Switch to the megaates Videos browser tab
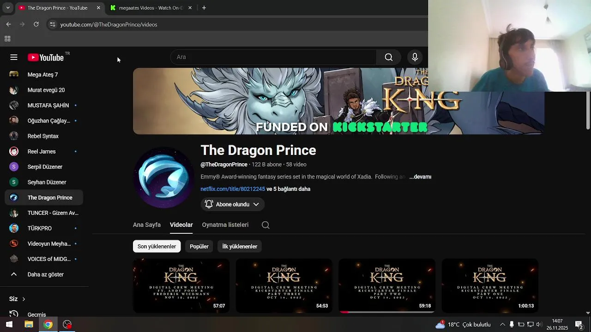 (x=151, y=8)
